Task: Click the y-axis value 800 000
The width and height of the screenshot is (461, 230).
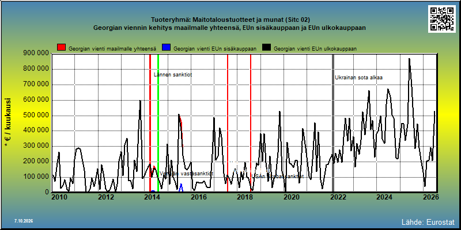Action: coord(36,69)
